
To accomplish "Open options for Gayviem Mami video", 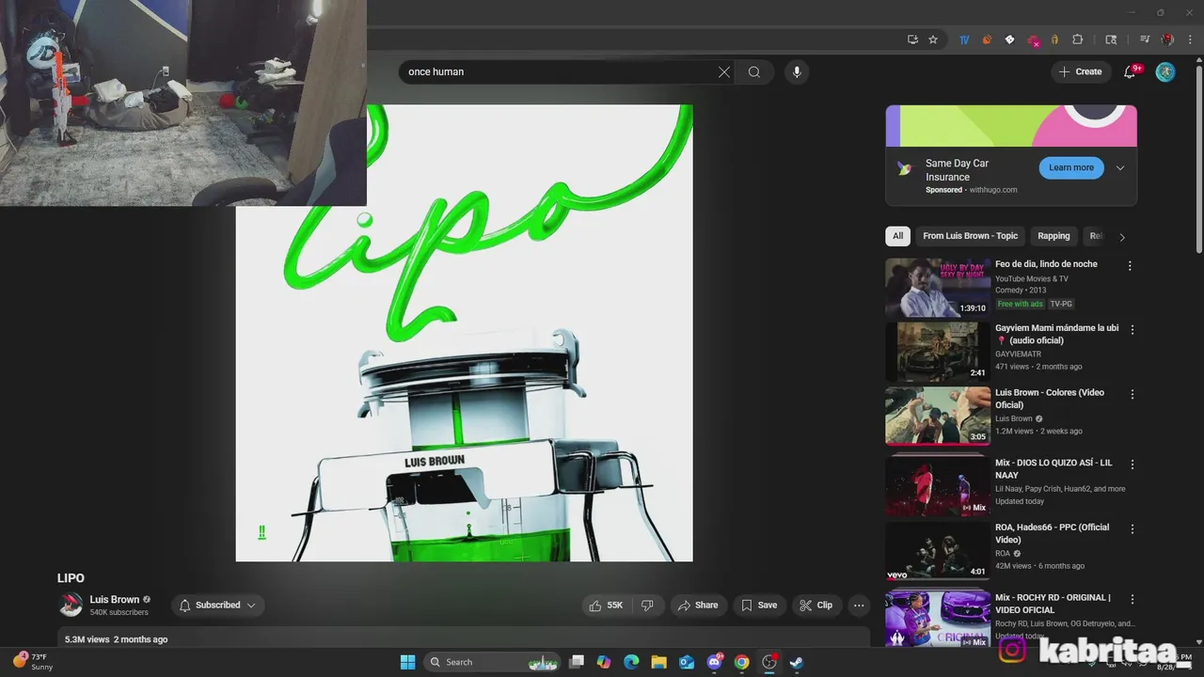I will 1133,330.
